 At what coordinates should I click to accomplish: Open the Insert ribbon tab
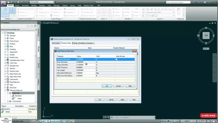[17, 5]
